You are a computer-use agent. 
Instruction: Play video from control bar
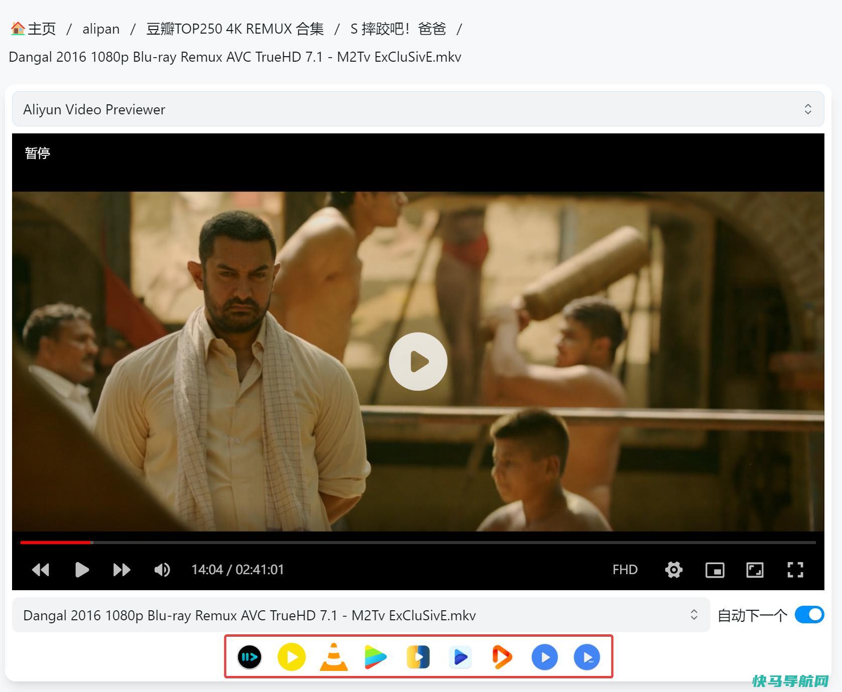point(81,570)
